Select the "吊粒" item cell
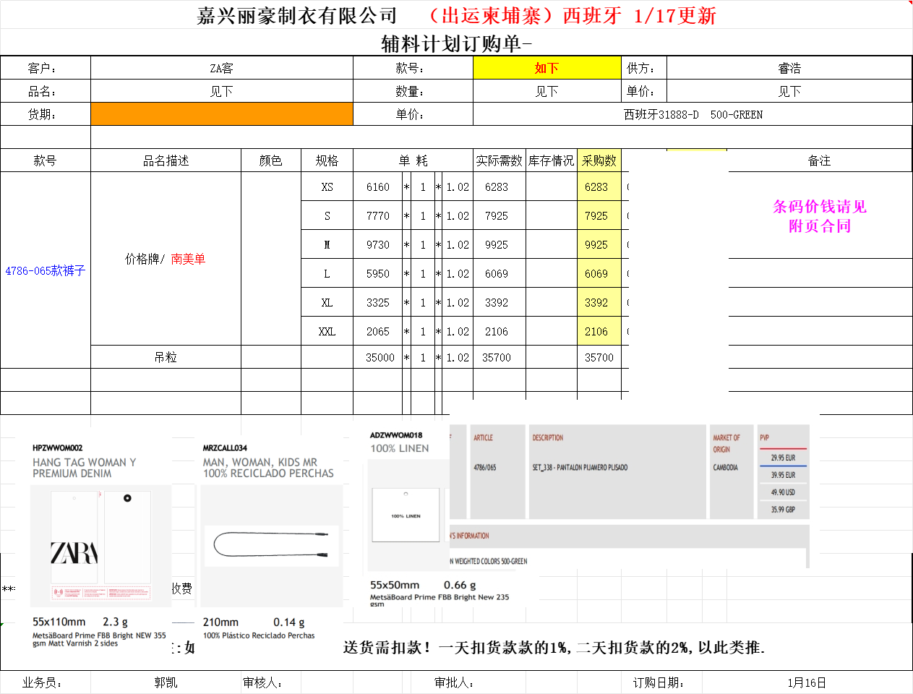 tap(166, 357)
